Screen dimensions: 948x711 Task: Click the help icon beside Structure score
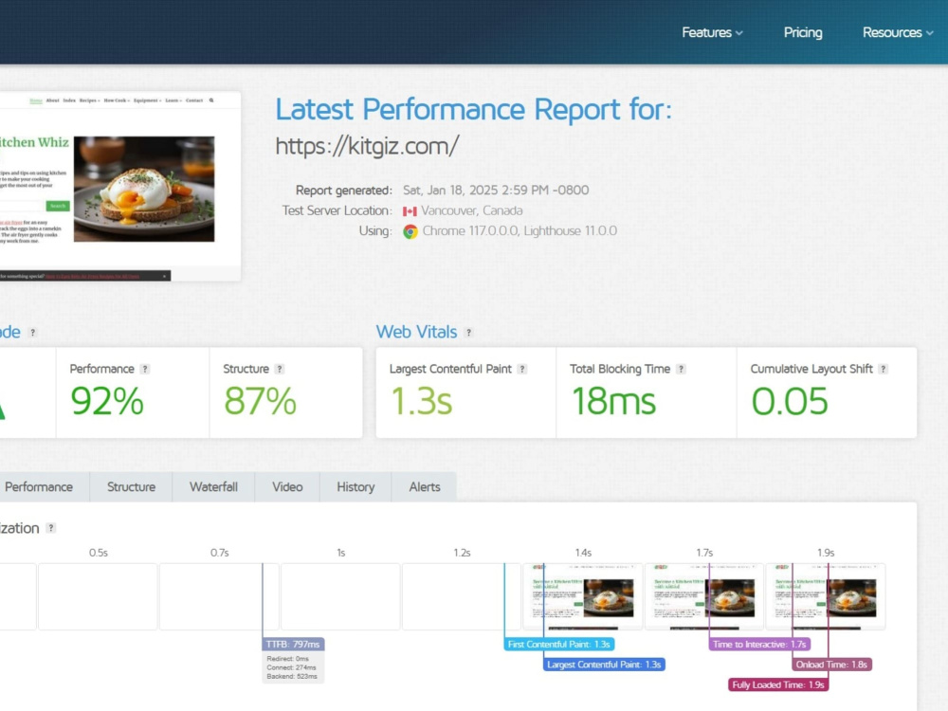tap(280, 369)
